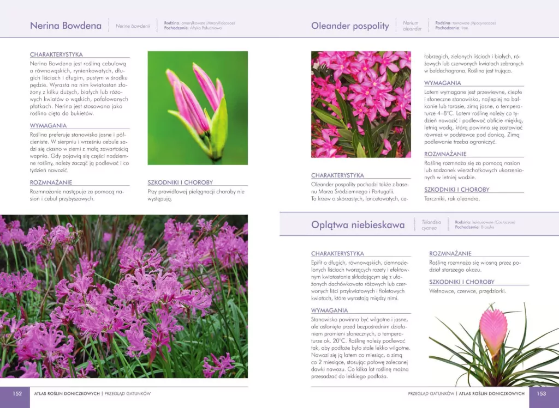559x408 pixels.
Task: Click the page number 153 box
Action: pyautogui.click(x=541, y=393)
